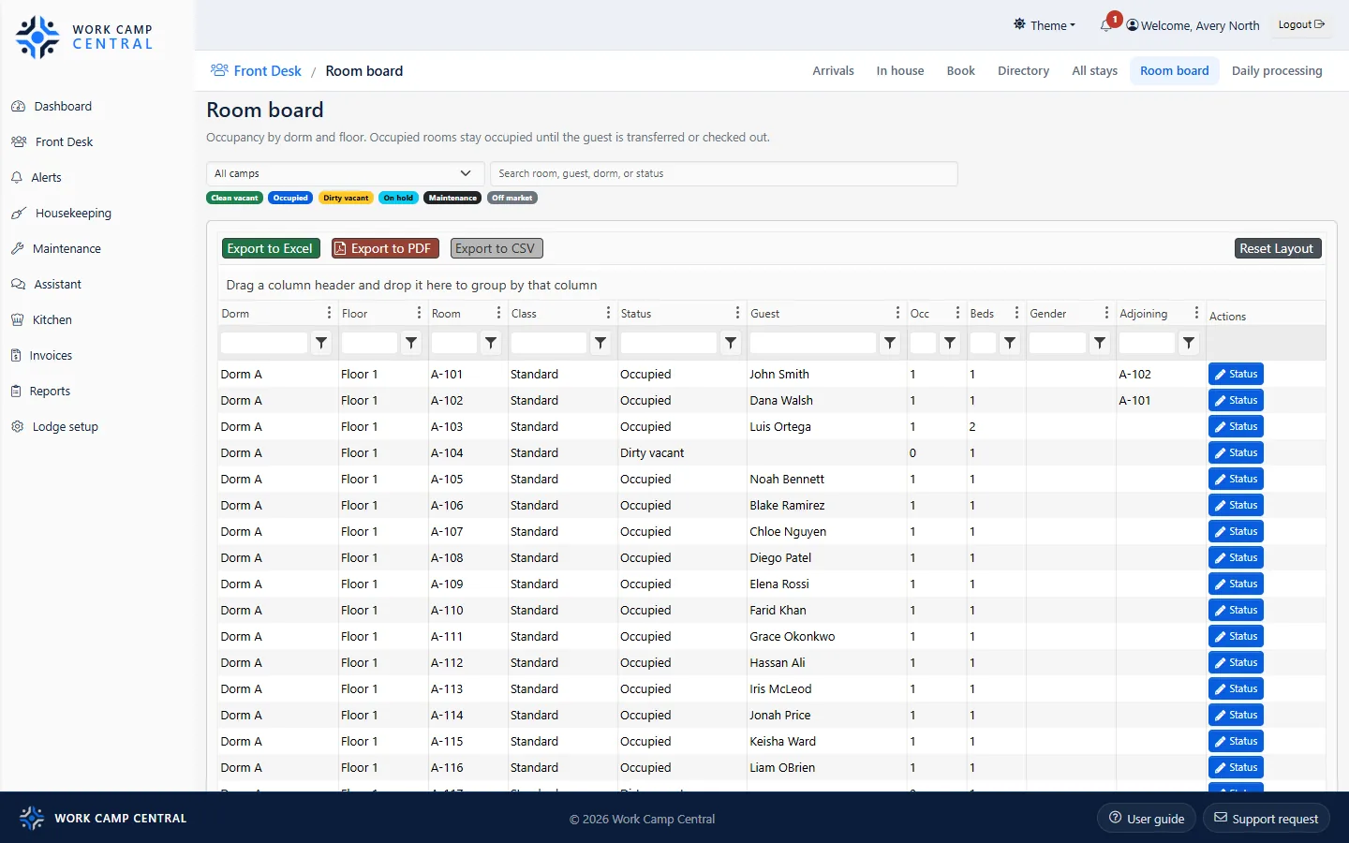Export the room board to Excel
This screenshot has height=843, width=1349.
tap(271, 248)
